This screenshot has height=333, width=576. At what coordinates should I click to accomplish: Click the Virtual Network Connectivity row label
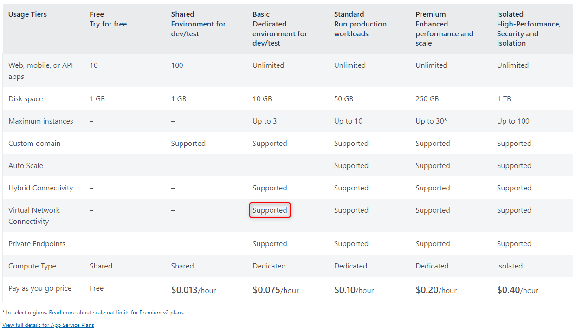coord(34,216)
